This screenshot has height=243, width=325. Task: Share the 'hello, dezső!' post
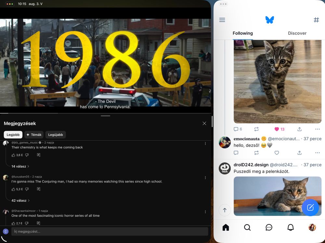300,153
